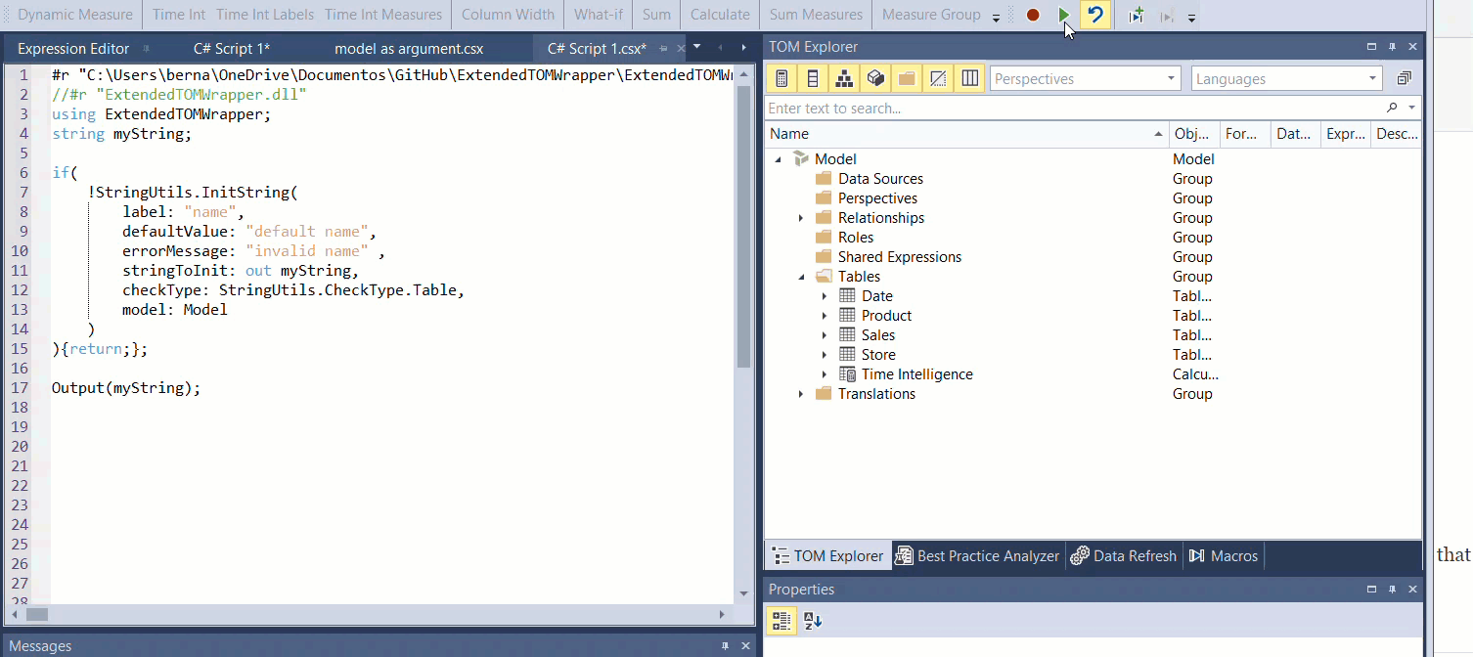Image resolution: width=1473 pixels, height=657 pixels.
Task: Toggle categorized view in Properties panel
Action: pyautogui.click(x=781, y=620)
